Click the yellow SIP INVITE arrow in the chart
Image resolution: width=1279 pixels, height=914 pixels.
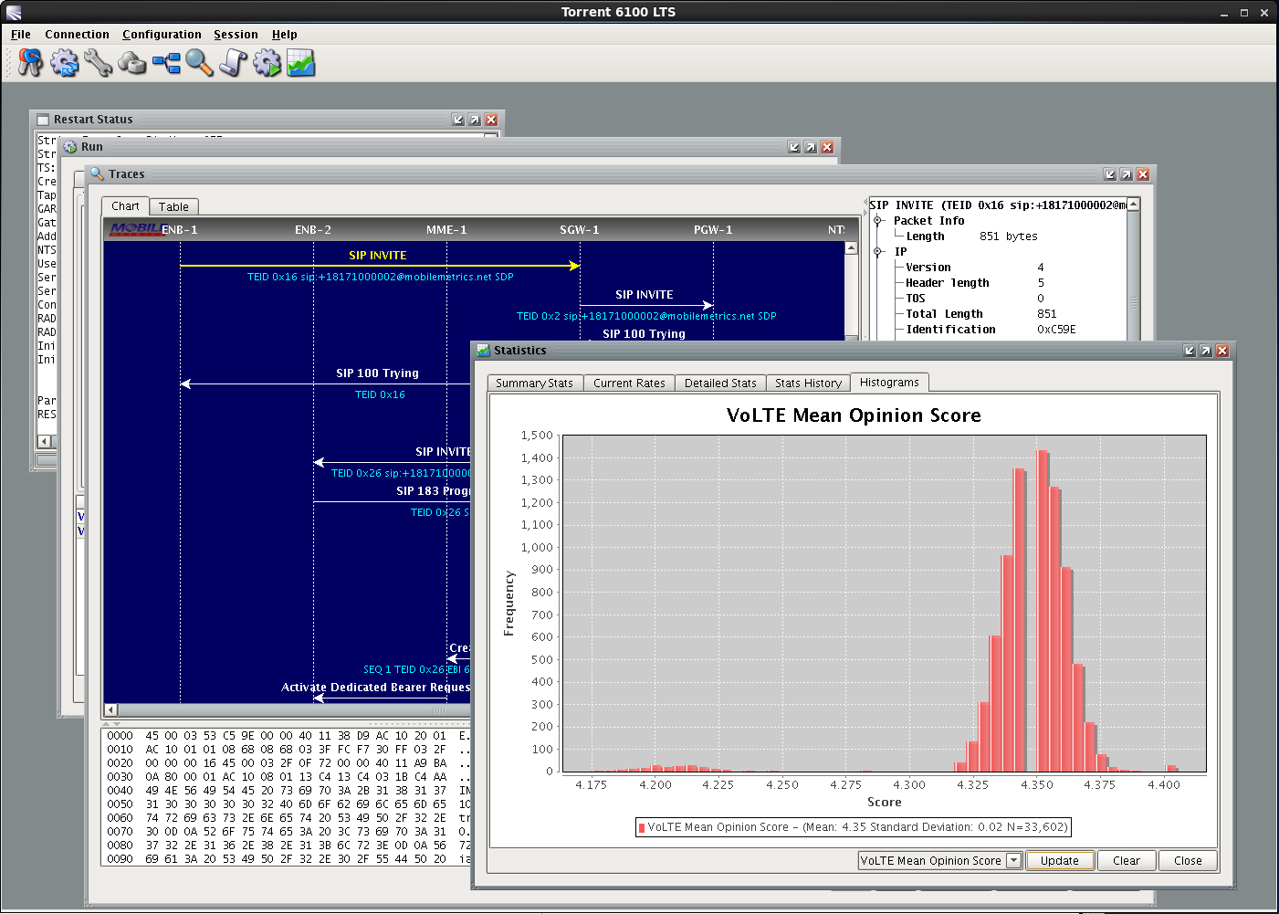point(379,266)
